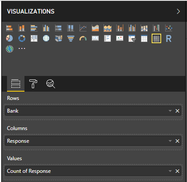Choose the Ribbon chart visual
Screen dimensions: 187x182
pyautogui.click(x=144, y=28)
